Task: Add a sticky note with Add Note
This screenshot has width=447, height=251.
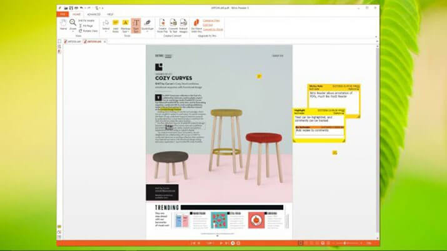Action: pos(116,26)
